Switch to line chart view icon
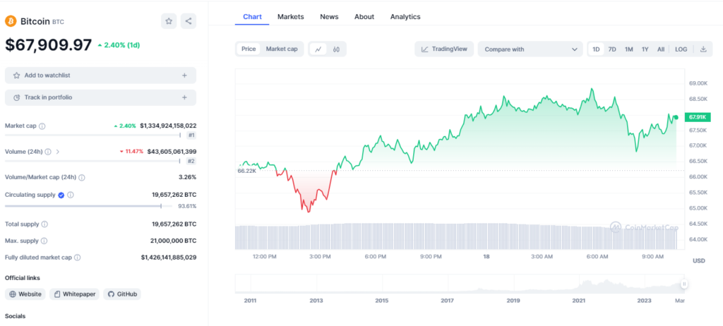Image resolution: width=723 pixels, height=326 pixels. (x=318, y=49)
